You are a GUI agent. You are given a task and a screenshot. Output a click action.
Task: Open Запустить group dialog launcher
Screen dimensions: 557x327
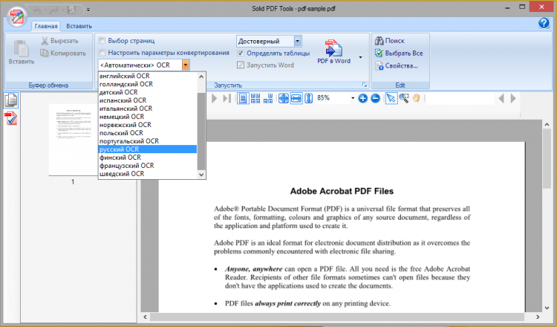pos(364,85)
